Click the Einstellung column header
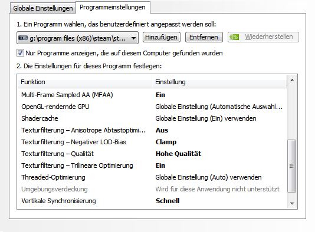Viewport: 315px width, 232px height. pos(219,82)
